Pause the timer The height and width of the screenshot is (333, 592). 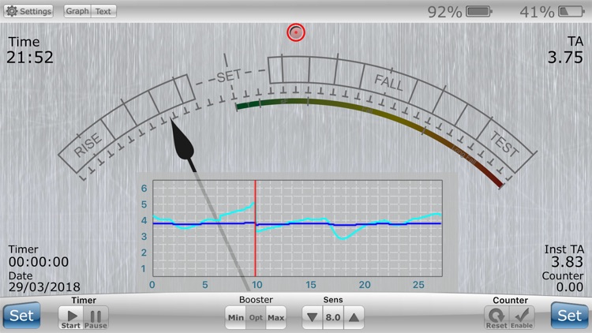click(96, 317)
